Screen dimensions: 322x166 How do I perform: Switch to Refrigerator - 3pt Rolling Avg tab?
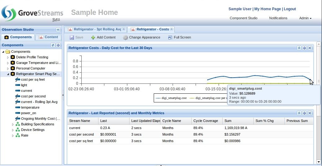point(94,29)
